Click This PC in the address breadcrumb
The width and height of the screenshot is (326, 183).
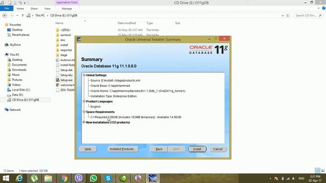(x=40, y=16)
